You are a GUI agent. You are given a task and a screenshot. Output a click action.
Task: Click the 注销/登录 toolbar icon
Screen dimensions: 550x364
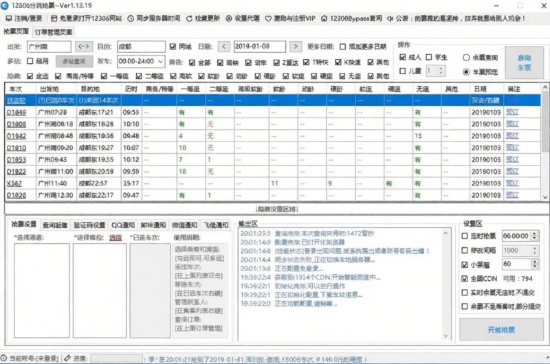click(x=8, y=19)
